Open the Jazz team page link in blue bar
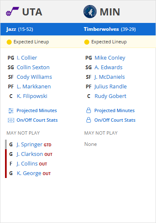Image resolution: width=156 pixels, height=223 pixels. (11, 29)
